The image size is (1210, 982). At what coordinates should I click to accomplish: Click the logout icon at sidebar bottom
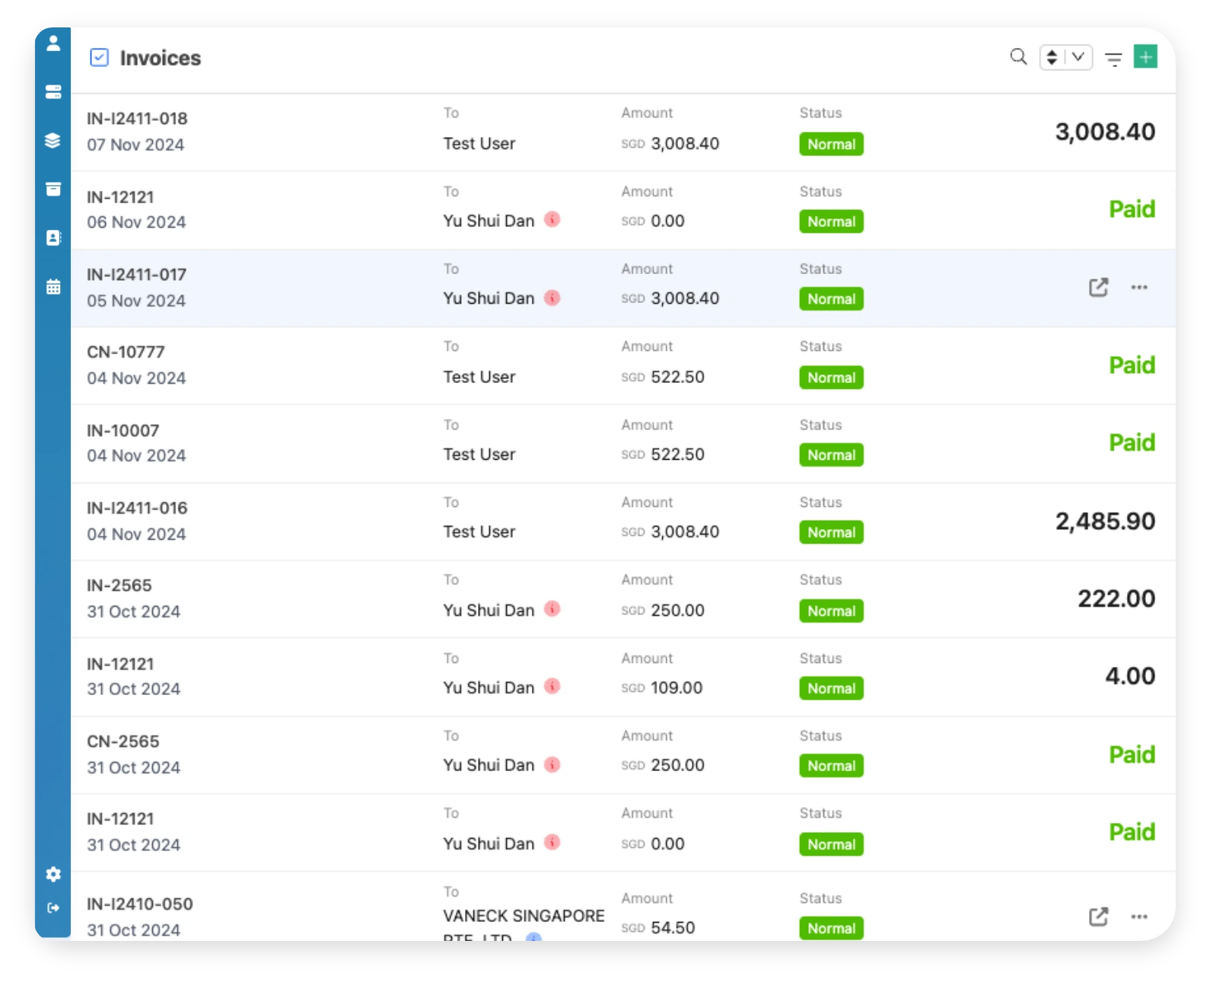pyautogui.click(x=53, y=907)
